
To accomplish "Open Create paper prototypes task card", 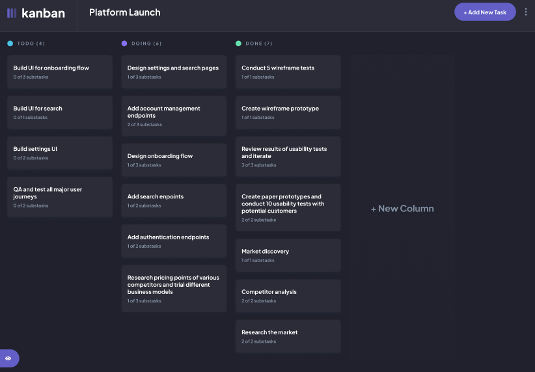I will [x=288, y=207].
